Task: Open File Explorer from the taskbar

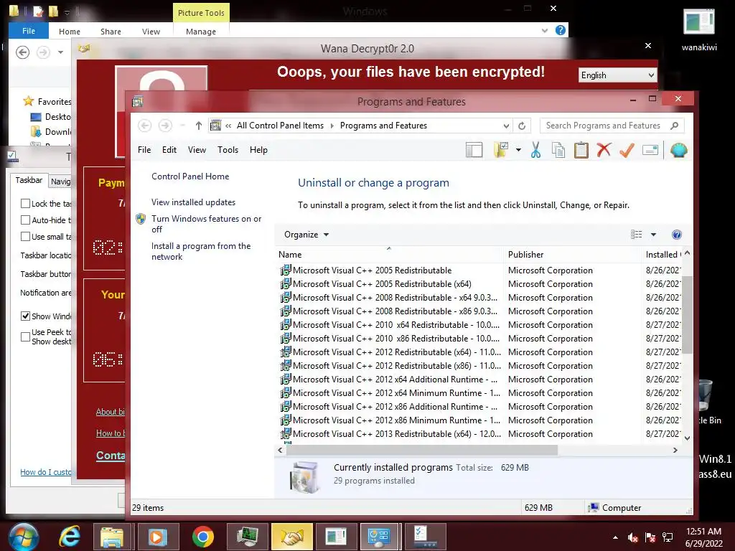Action: 111,537
